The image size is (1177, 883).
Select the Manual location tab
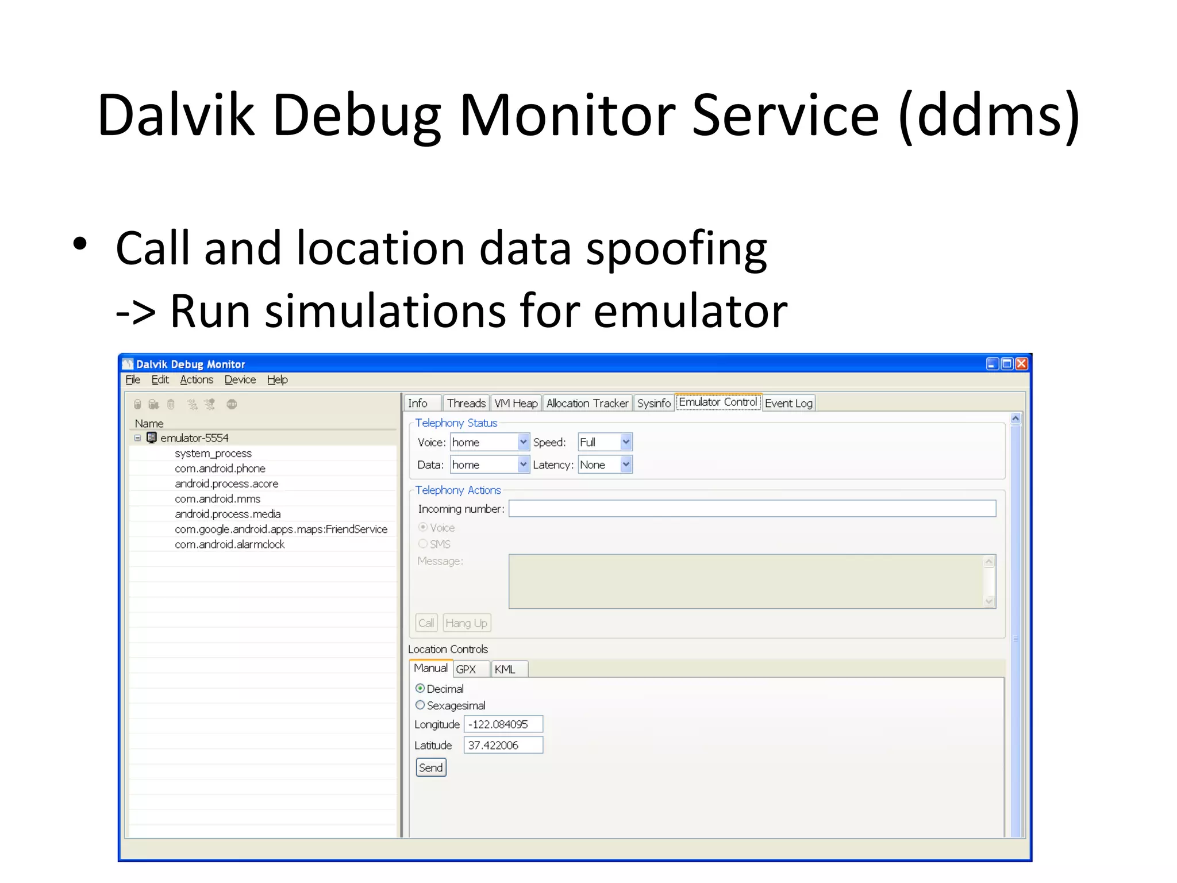click(430, 668)
